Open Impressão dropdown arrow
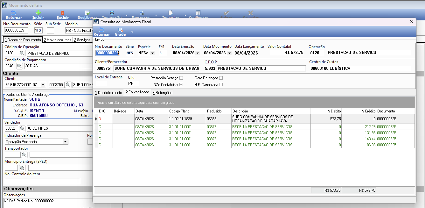The width and height of the screenshot is (425, 208). [127, 15]
